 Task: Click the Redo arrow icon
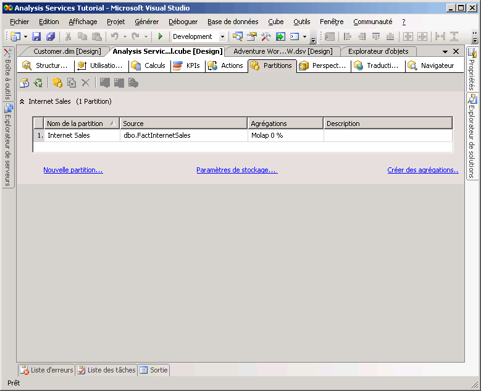click(135, 36)
